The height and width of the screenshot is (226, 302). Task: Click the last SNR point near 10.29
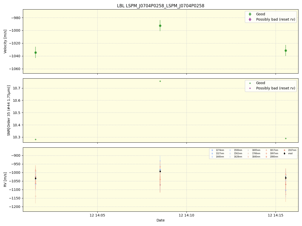coord(286,138)
